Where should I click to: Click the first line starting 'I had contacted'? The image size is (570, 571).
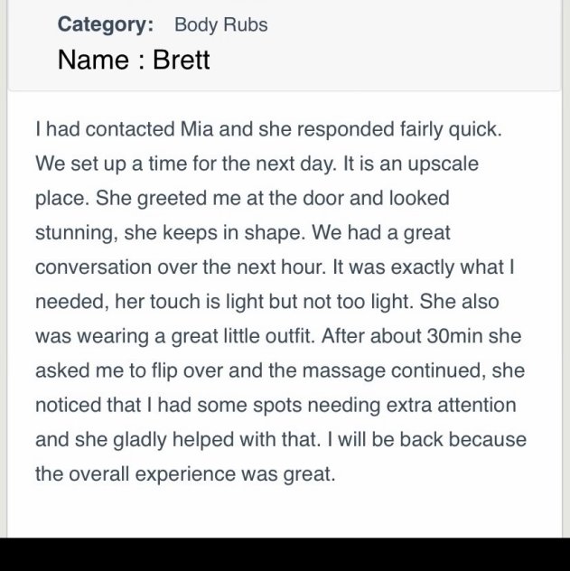pos(268,129)
